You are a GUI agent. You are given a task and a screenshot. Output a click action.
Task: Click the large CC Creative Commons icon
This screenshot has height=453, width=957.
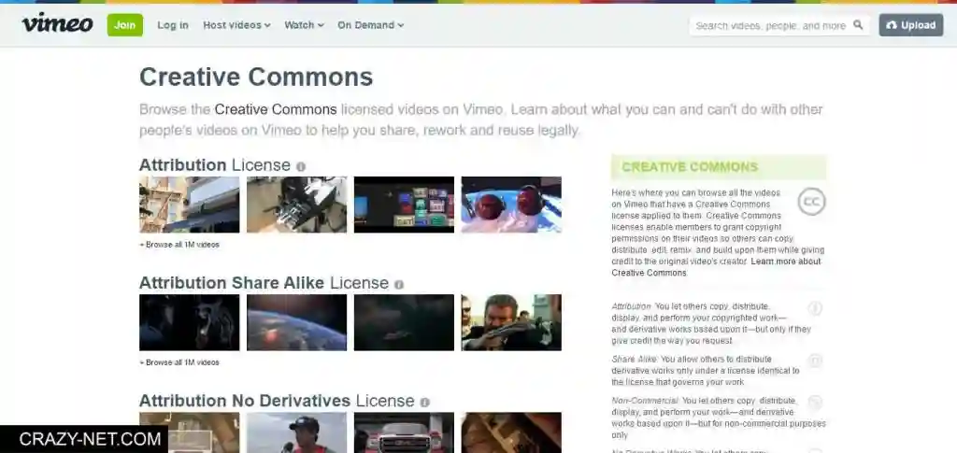(x=811, y=201)
